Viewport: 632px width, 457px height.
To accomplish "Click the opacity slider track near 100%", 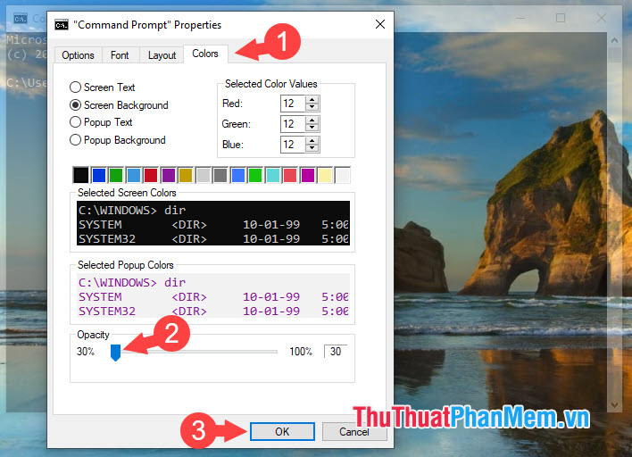I will [x=273, y=352].
